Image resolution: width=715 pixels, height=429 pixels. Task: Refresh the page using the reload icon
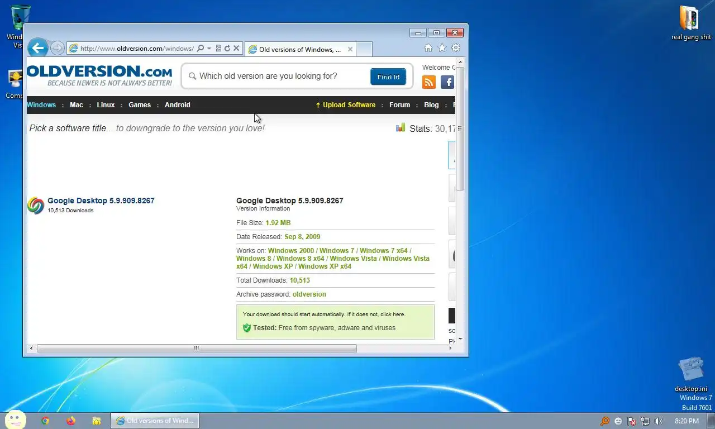[227, 49]
